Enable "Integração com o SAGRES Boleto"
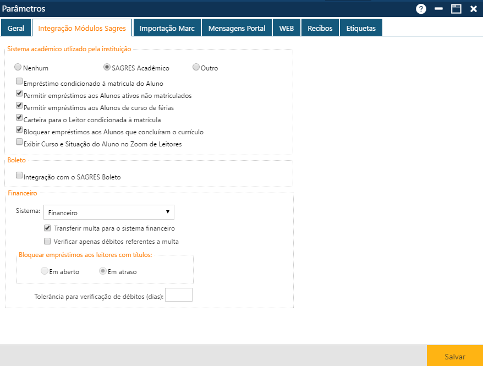The image size is (483, 366). pos(19,175)
